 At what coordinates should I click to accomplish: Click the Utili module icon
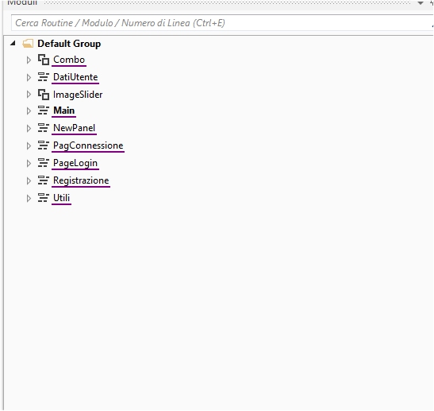point(44,198)
